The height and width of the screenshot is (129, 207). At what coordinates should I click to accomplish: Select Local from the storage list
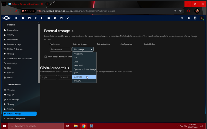84,62
